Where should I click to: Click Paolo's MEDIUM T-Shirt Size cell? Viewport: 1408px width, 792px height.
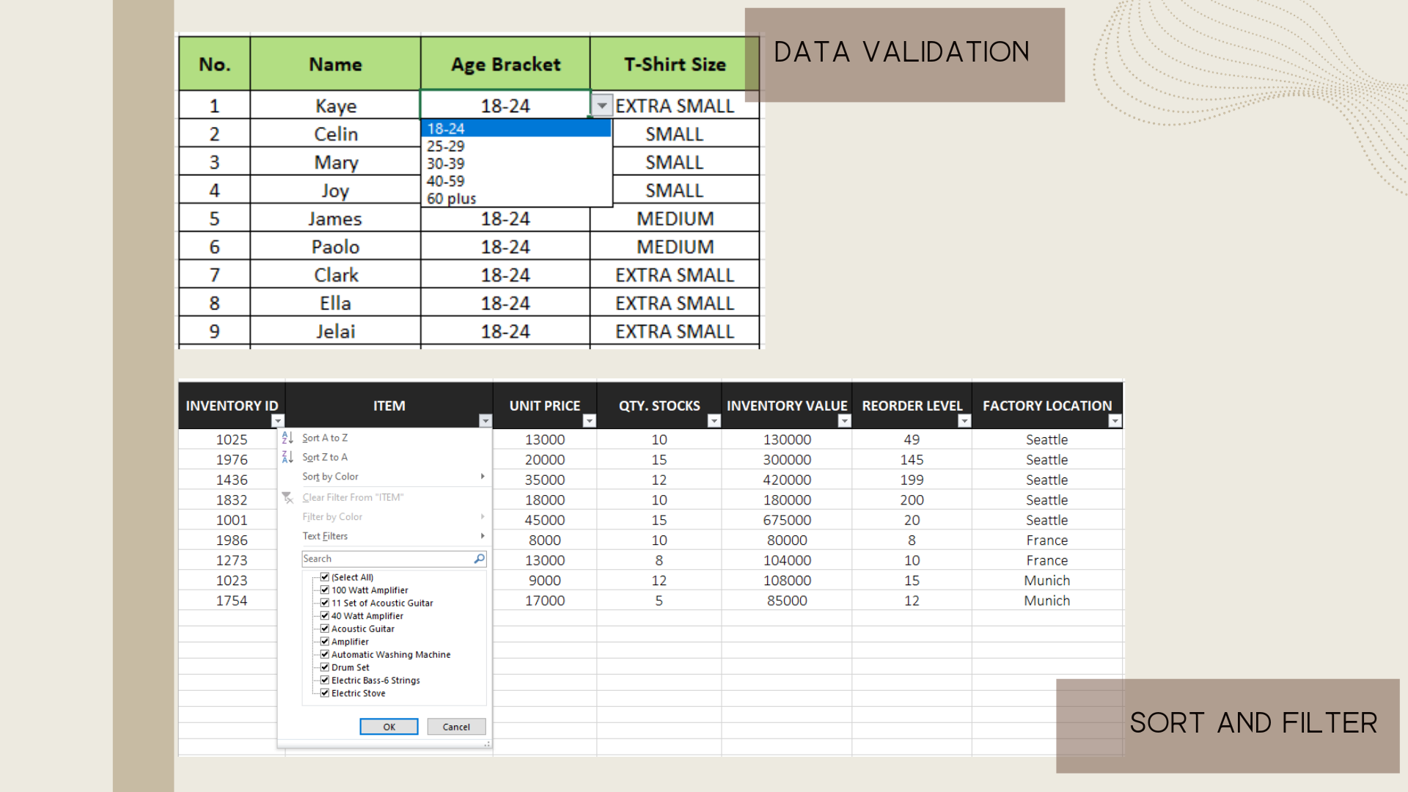click(675, 247)
